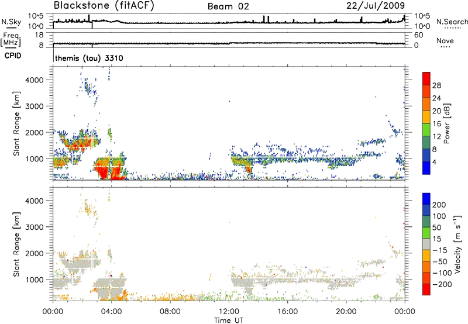This screenshot has height=324, width=468.
Task: Select the teal segment of power color bar
Action: (x=426, y=142)
